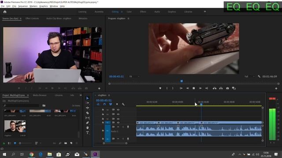Export frame with camera icon

(227, 88)
